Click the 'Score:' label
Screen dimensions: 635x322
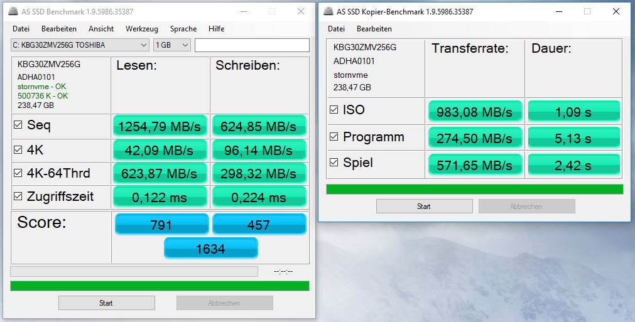(x=41, y=222)
